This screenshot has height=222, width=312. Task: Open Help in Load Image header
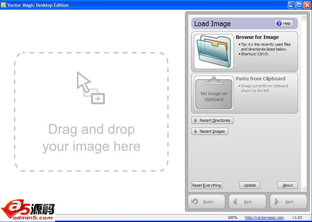(284, 24)
